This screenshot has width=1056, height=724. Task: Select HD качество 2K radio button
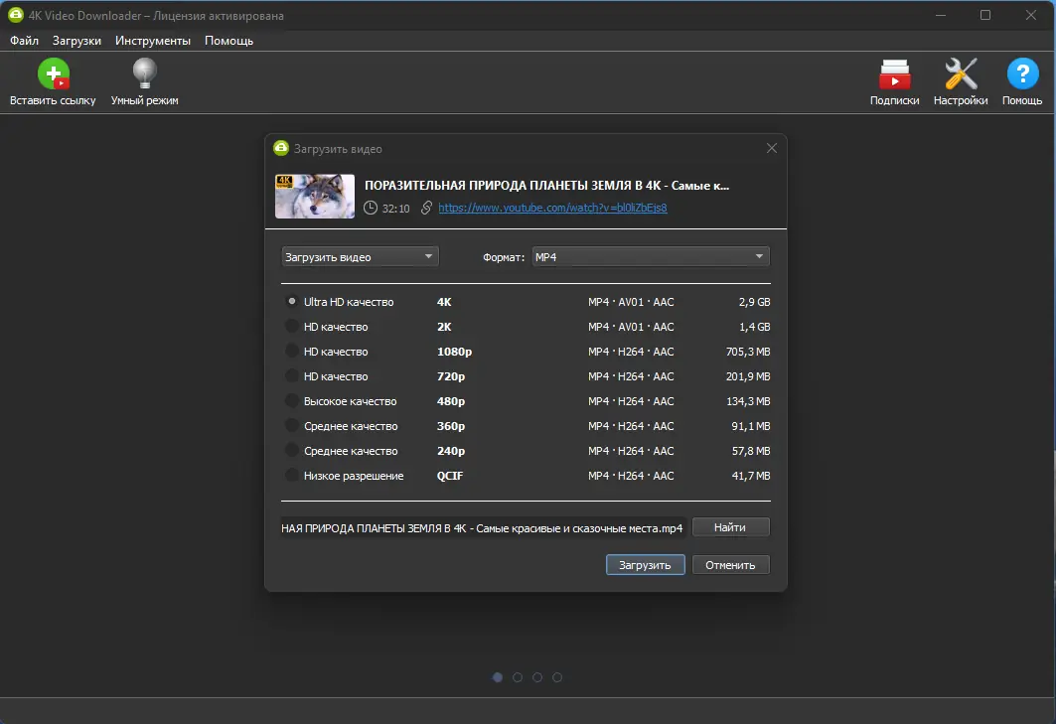292,327
